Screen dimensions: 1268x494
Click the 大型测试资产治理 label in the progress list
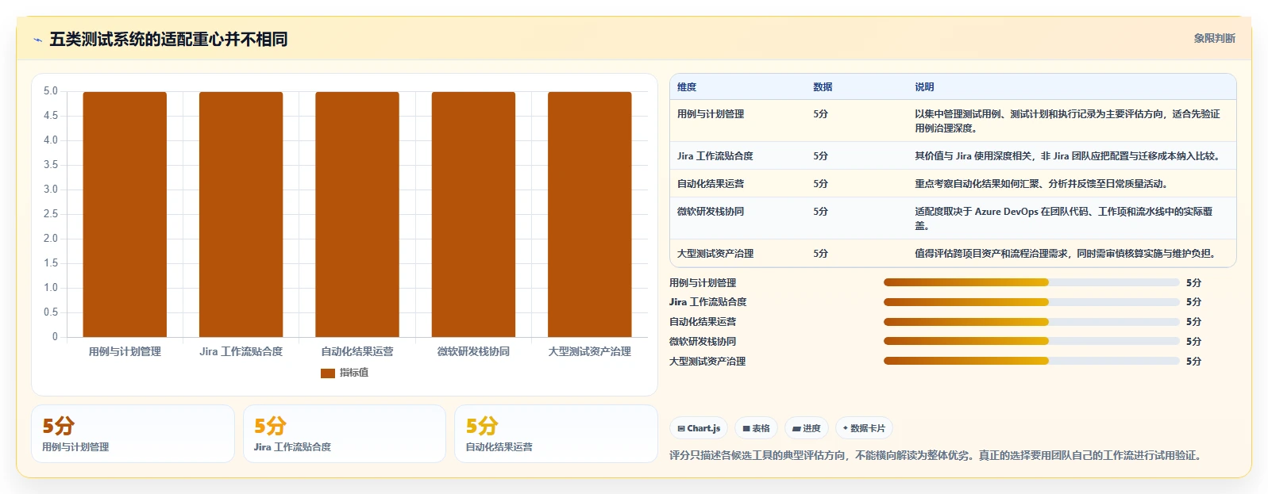pos(707,362)
